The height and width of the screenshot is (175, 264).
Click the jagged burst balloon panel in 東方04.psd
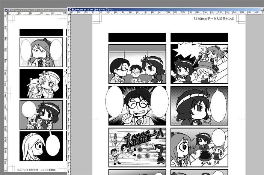(x=199, y=64)
